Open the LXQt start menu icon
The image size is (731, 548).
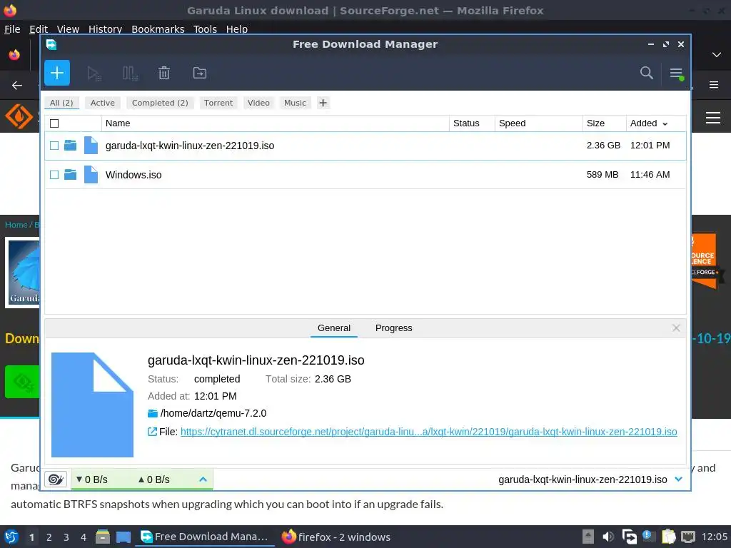click(11, 537)
